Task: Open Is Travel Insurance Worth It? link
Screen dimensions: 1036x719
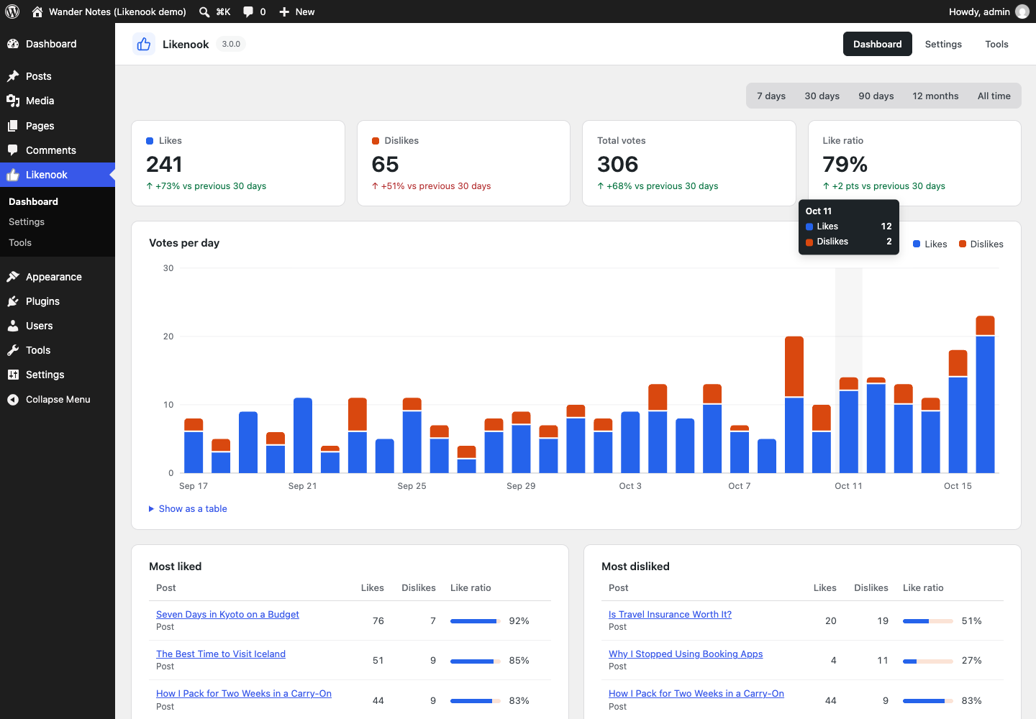Action: [x=670, y=614]
